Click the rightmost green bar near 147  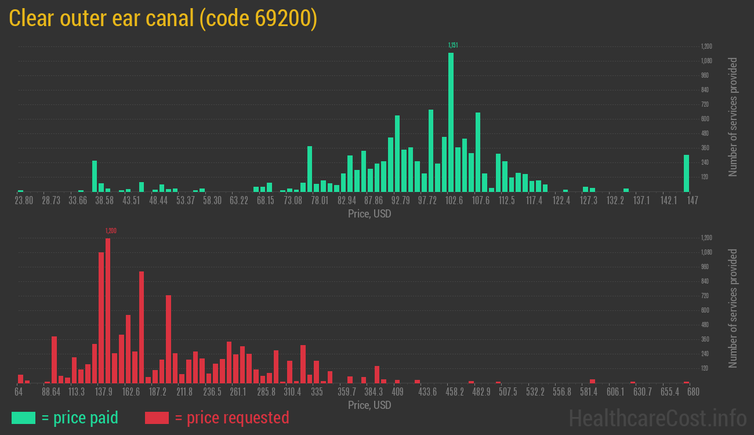click(x=686, y=173)
